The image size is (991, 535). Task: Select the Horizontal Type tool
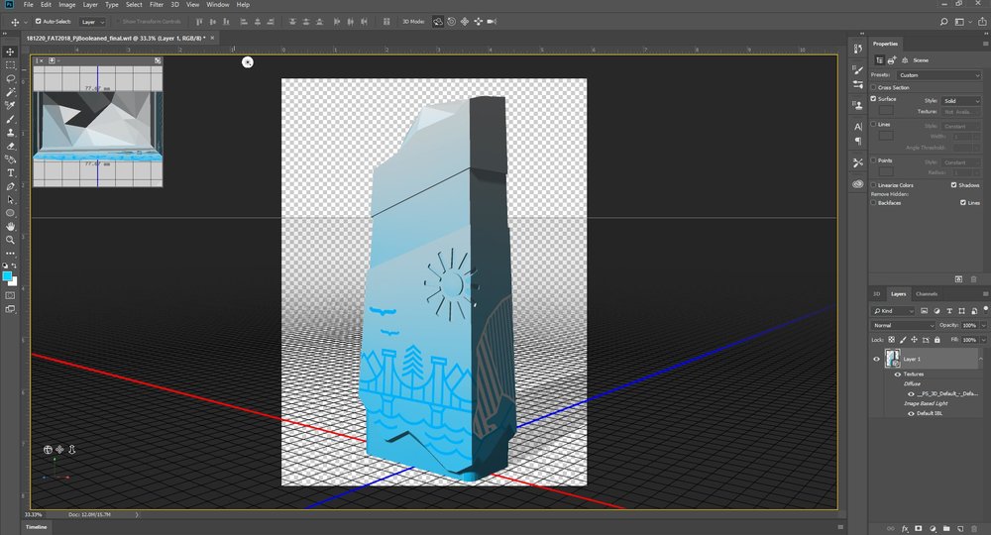10,172
